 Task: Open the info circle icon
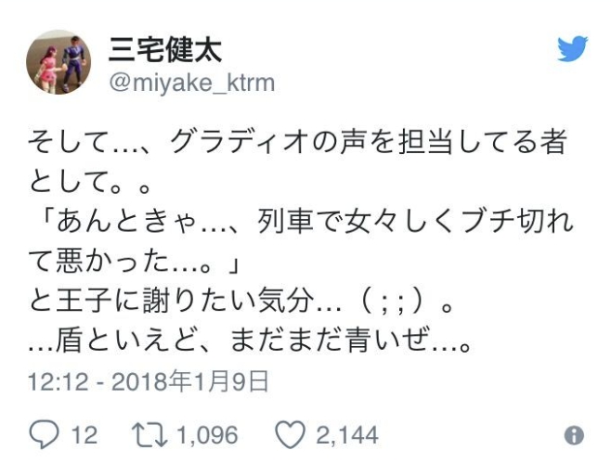coord(574,434)
